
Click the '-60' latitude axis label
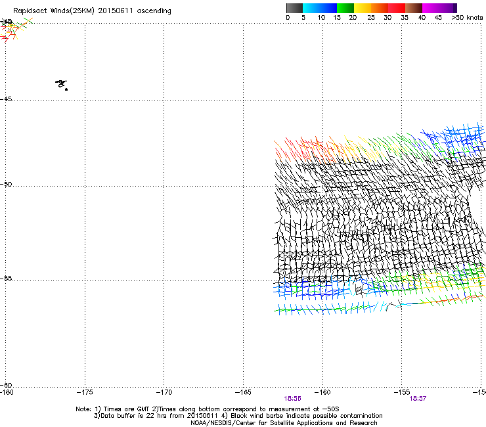click(x=6, y=385)
